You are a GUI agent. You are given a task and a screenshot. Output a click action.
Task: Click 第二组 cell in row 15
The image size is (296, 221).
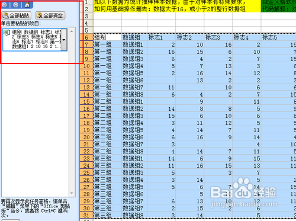coord(107,101)
